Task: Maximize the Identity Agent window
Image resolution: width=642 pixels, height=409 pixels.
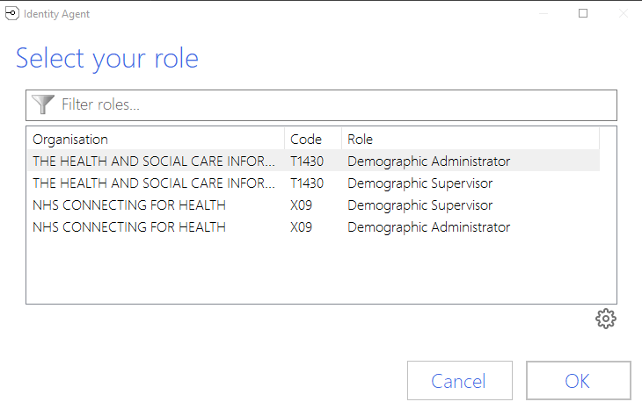Action: [x=583, y=13]
